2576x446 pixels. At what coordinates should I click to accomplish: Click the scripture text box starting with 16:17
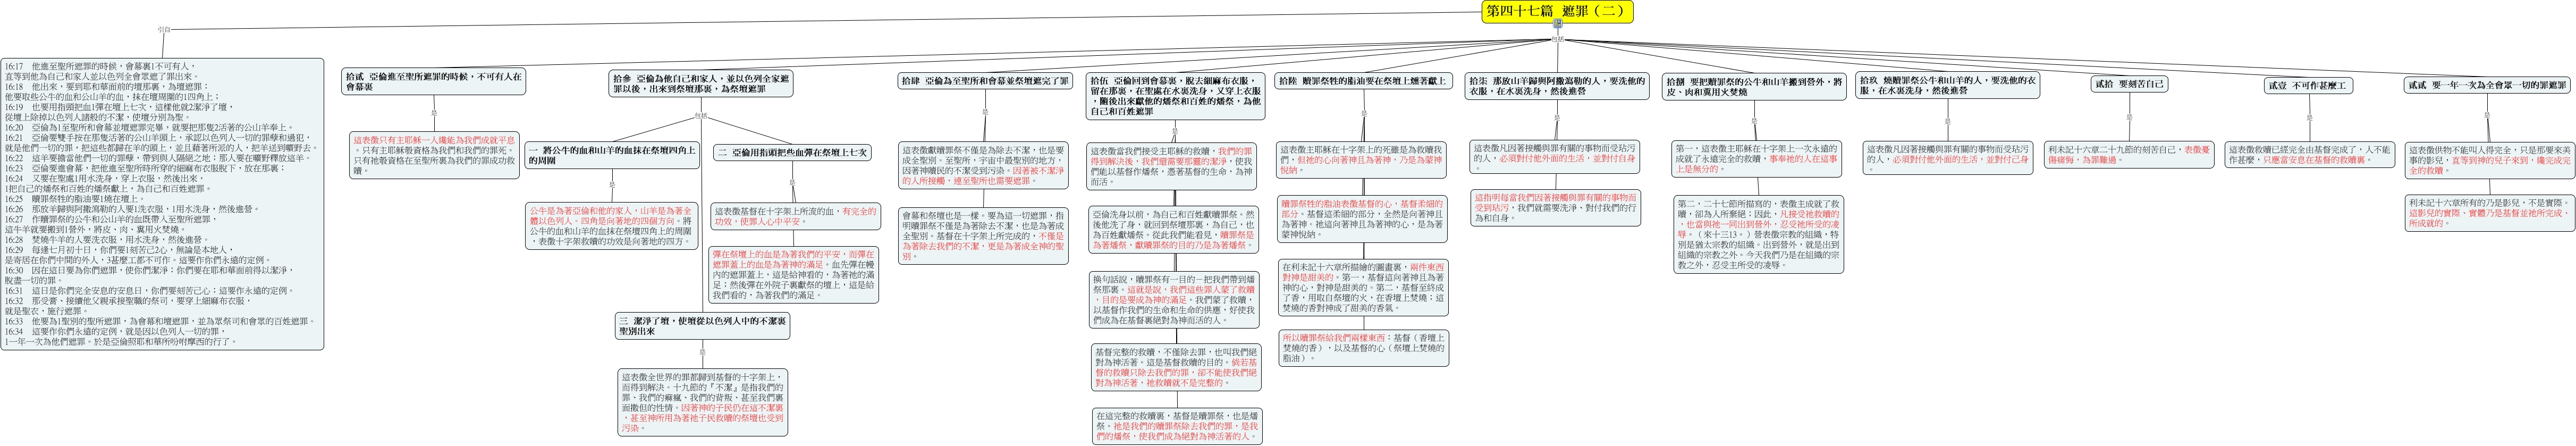click(x=163, y=203)
